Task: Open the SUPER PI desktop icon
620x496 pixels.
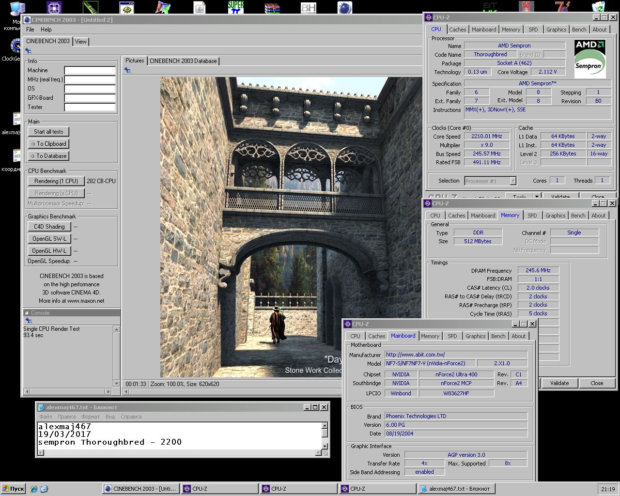Action: coord(235,7)
